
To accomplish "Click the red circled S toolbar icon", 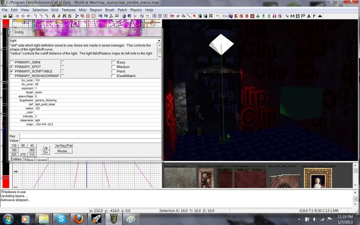I will coord(242,16).
